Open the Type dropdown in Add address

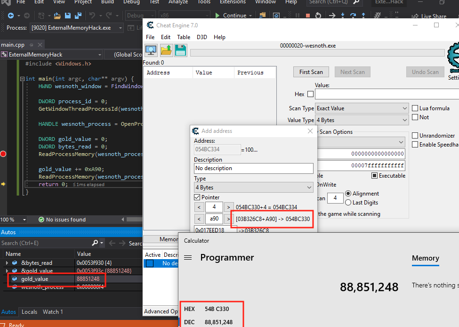point(253,188)
